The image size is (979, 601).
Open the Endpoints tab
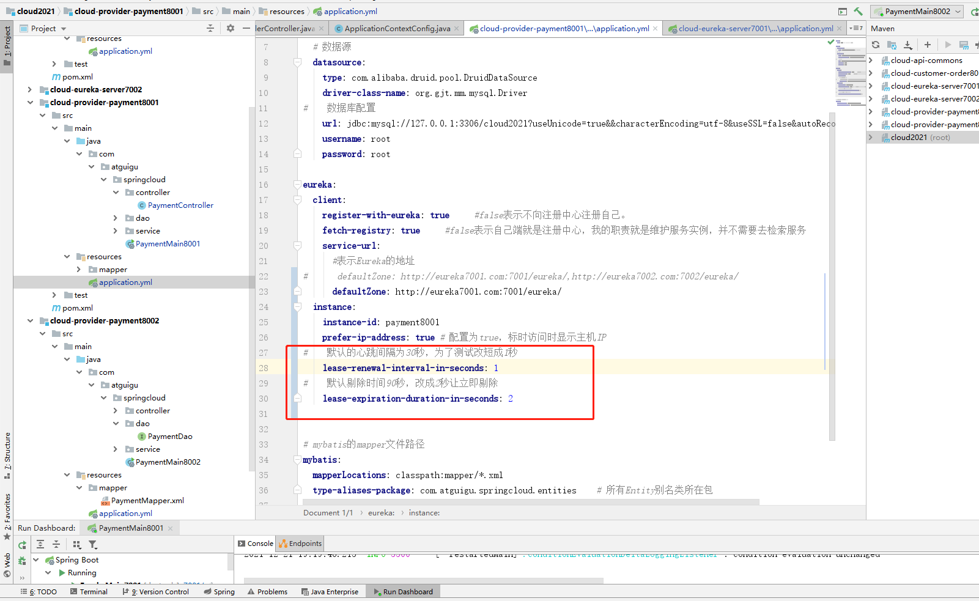300,544
